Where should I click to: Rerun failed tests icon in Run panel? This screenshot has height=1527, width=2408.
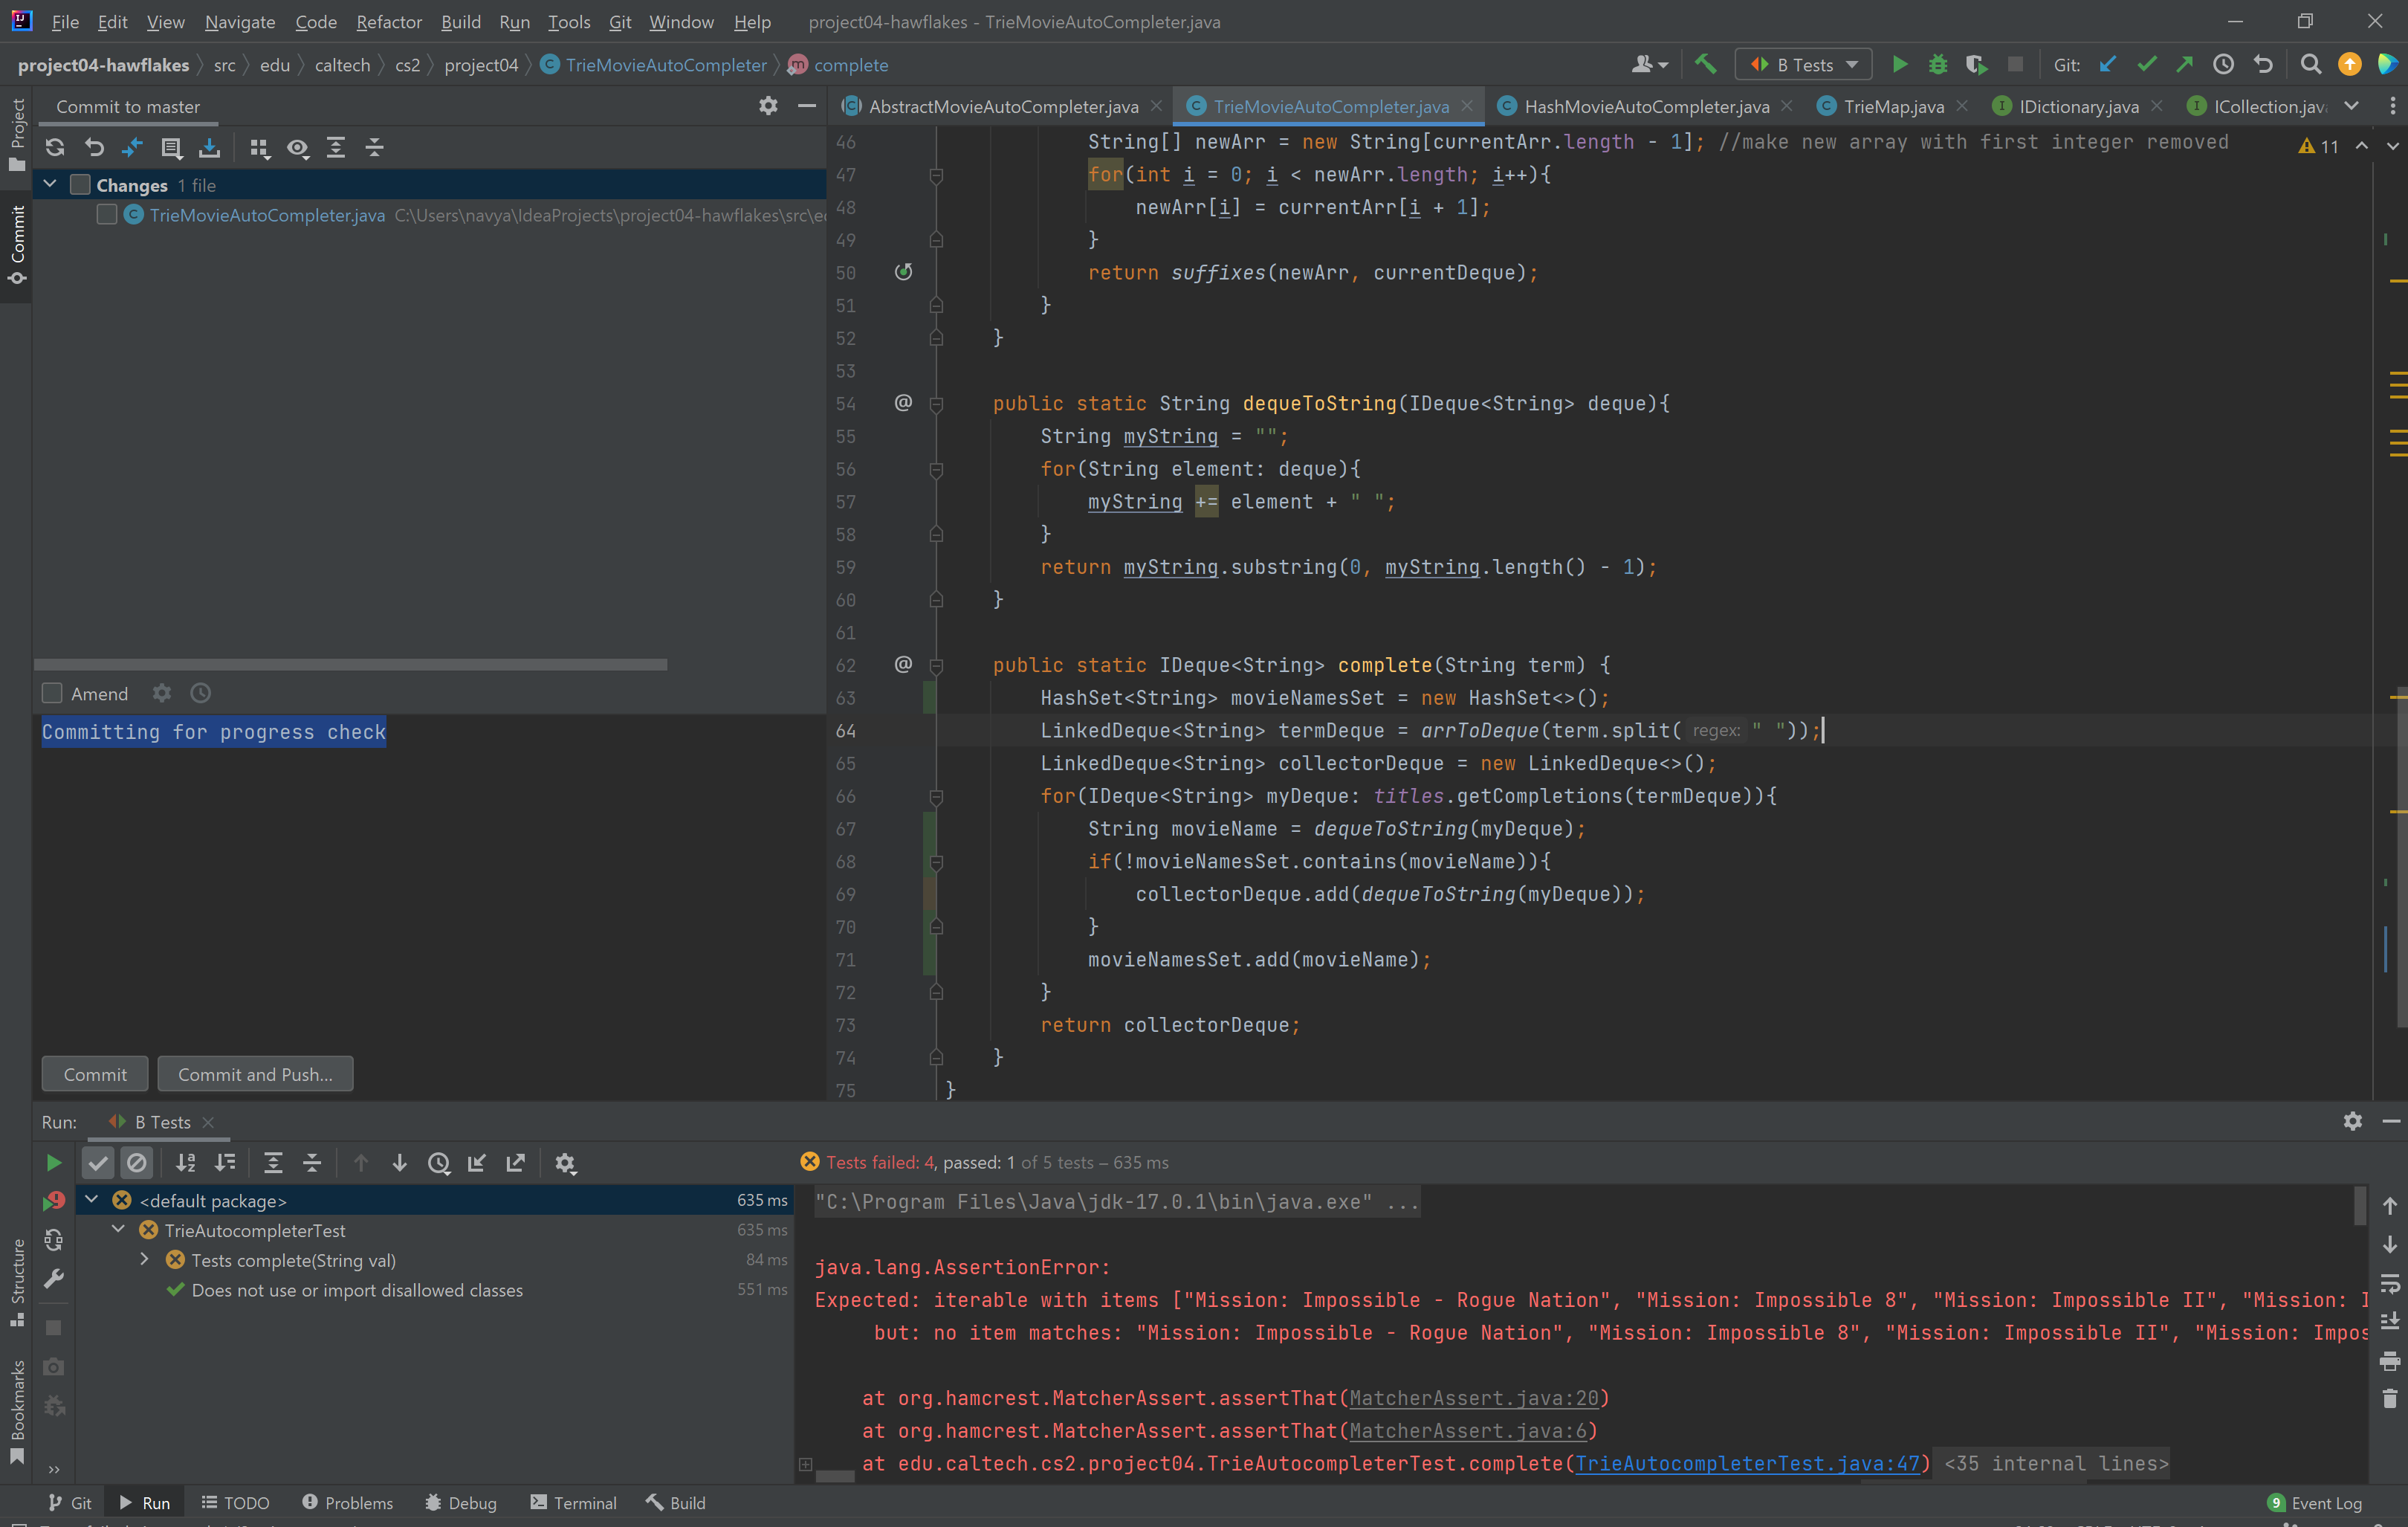point(54,1201)
